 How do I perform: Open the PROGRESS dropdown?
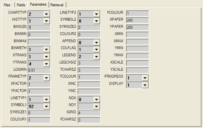(145, 78)
